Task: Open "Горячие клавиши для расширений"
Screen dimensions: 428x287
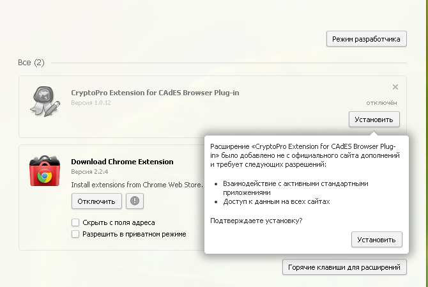Action: pyautogui.click(x=344, y=267)
